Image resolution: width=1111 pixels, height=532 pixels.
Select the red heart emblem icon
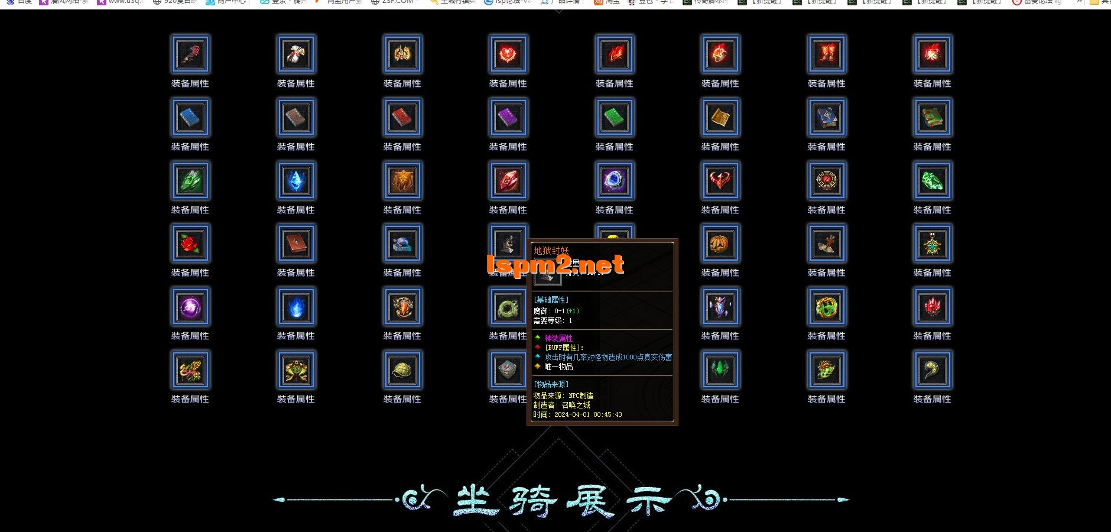coord(508,54)
